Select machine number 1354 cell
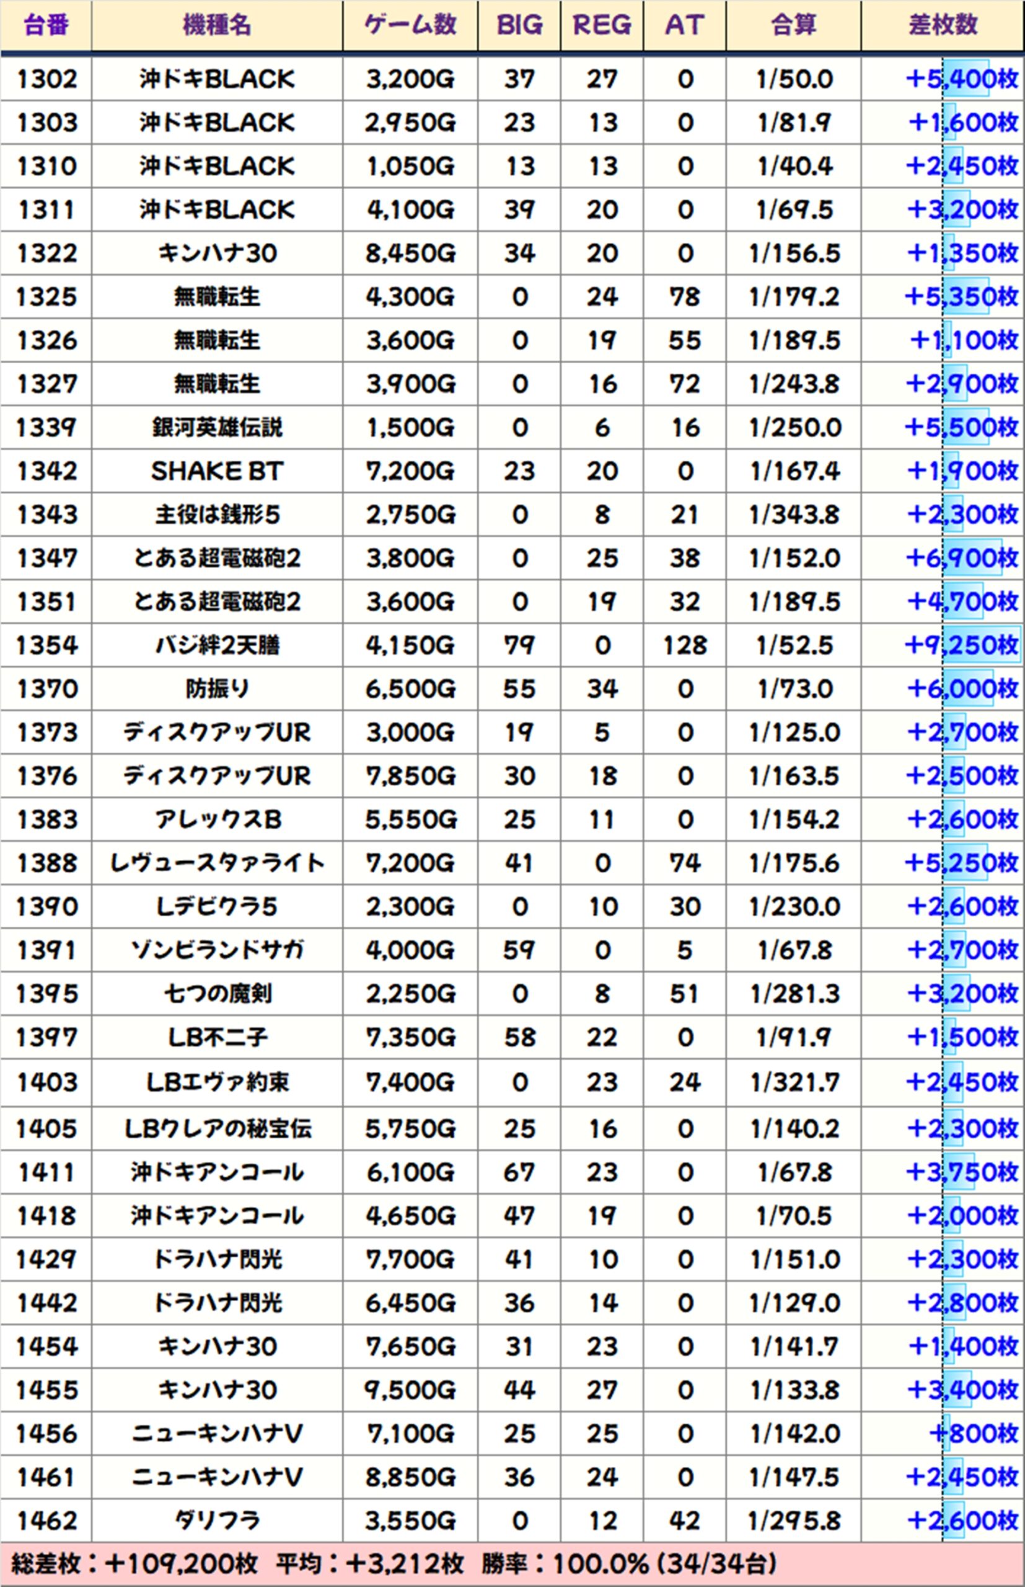Image resolution: width=1025 pixels, height=1587 pixels. tap(46, 645)
